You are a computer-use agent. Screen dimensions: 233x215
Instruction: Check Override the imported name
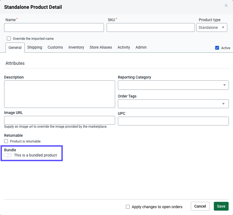click(9, 39)
